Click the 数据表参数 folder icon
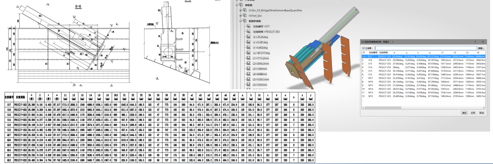 [245, 21]
